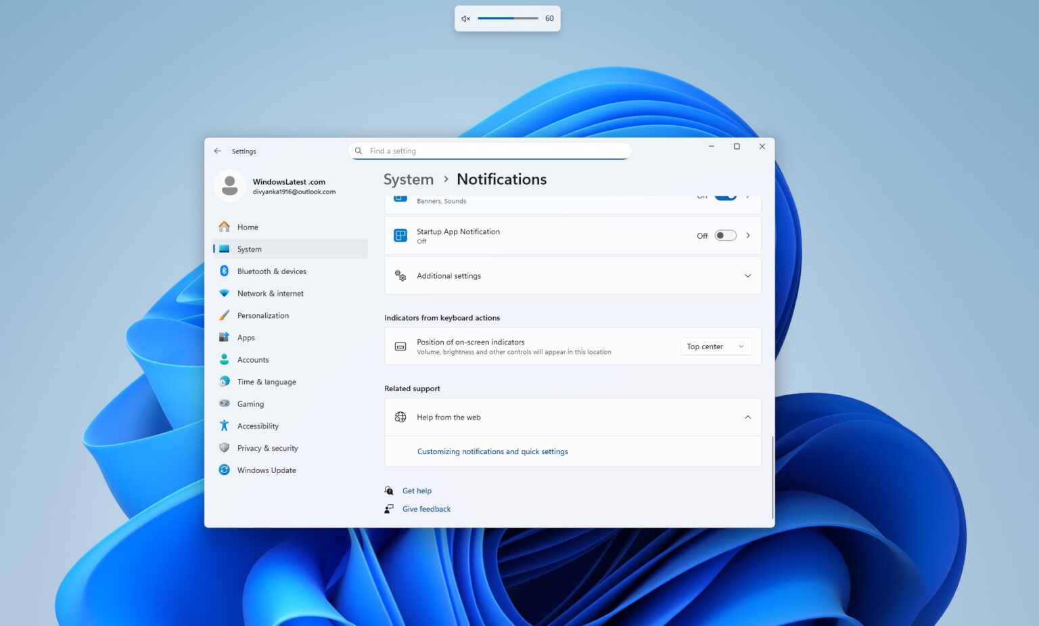Open the Accounts page
This screenshot has height=626, width=1039.
(x=252, y=359)
